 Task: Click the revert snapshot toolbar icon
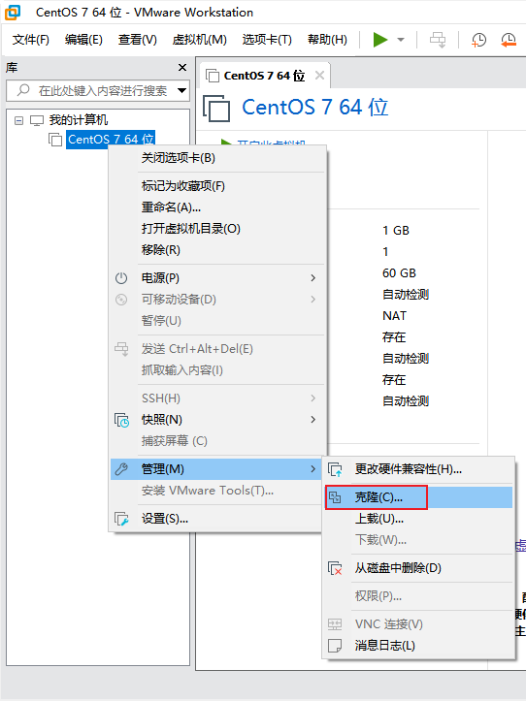(509, 40)
